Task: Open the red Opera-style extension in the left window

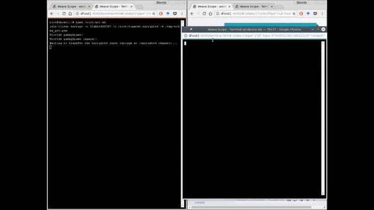Action: tap(161, 14)
